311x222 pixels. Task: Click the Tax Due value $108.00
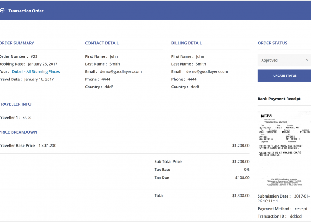(243, 178)
